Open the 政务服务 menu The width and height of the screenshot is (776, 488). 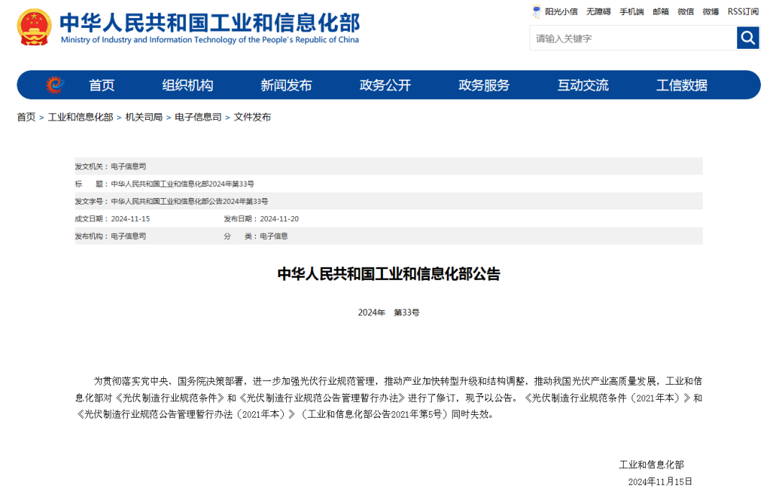[x=483, y=84]
